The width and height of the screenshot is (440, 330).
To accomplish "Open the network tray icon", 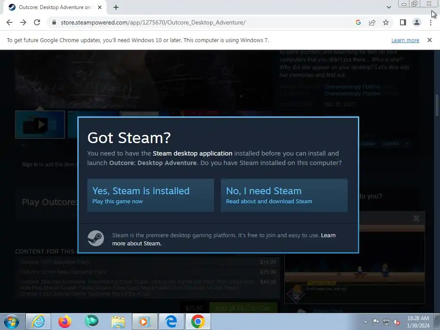I will (x=386, y=322).
